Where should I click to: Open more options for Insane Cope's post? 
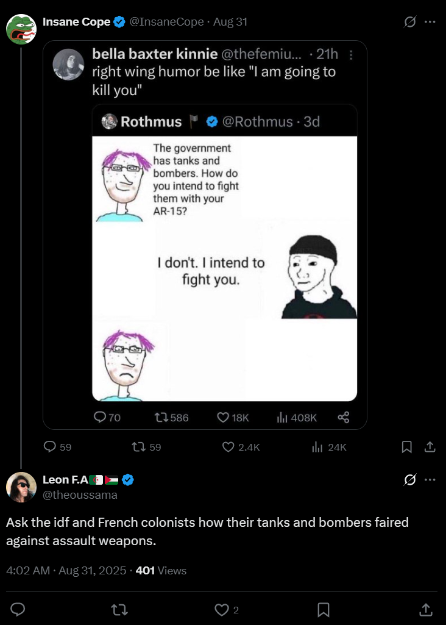(x=430, y=22)
